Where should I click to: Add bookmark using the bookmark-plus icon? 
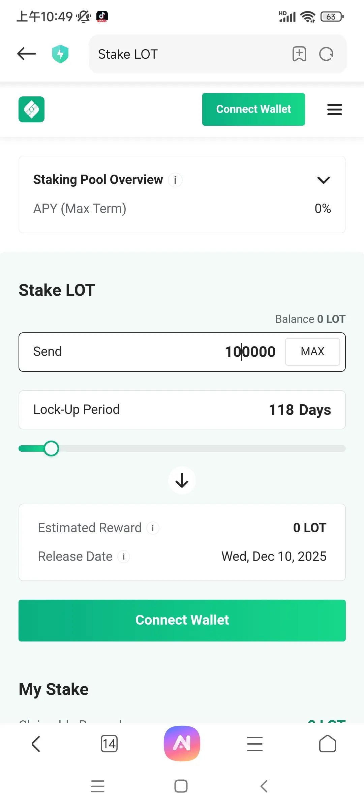299,54
